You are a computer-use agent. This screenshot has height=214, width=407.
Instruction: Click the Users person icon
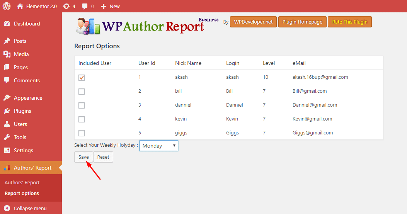[x=7, y=124]
